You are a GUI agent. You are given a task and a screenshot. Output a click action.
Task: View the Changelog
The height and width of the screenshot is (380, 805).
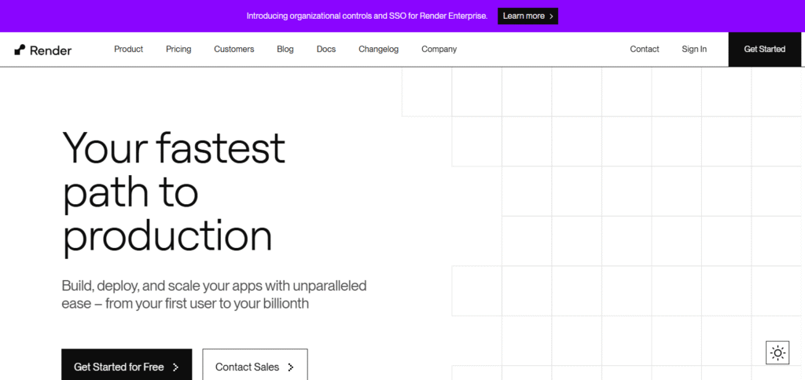tap(378, 49)
